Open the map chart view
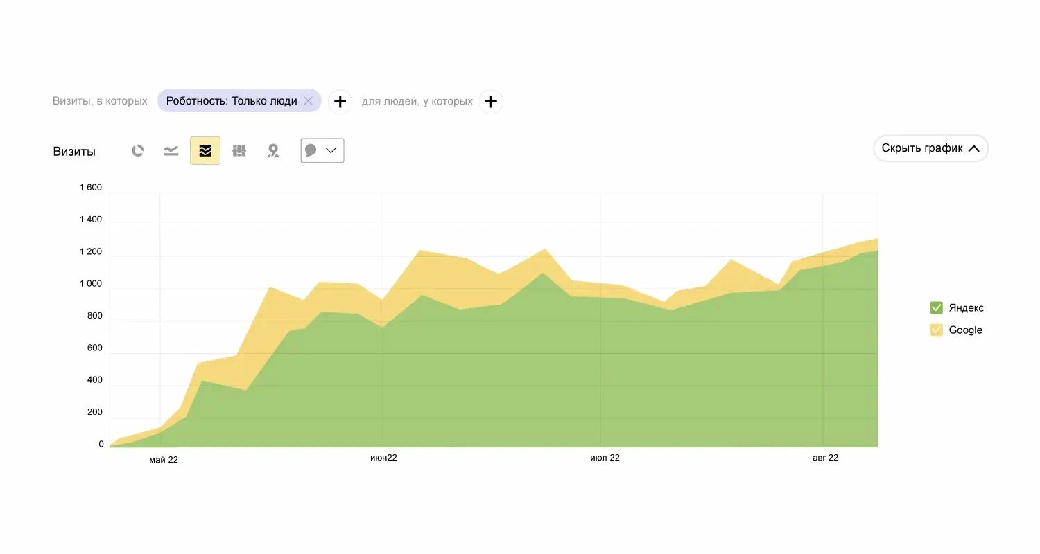 point(273,151)
